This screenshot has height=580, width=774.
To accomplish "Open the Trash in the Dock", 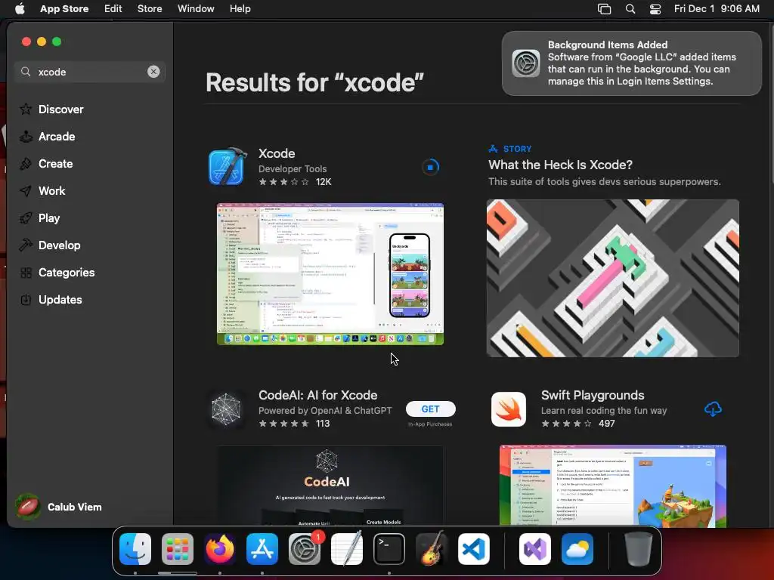I will pyautogui.click(x=638, y=549).
